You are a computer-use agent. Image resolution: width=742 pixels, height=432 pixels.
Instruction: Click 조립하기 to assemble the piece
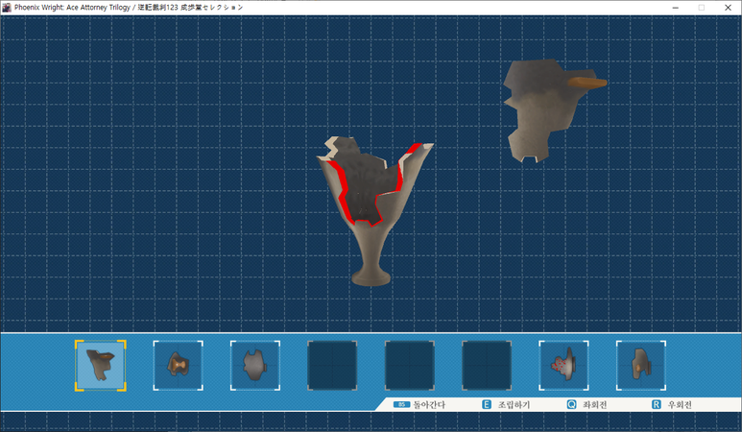[514, 404]
